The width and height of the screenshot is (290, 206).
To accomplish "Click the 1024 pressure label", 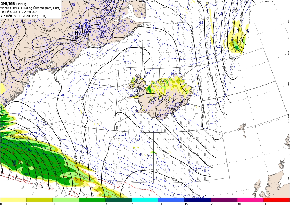I will 76,37.
